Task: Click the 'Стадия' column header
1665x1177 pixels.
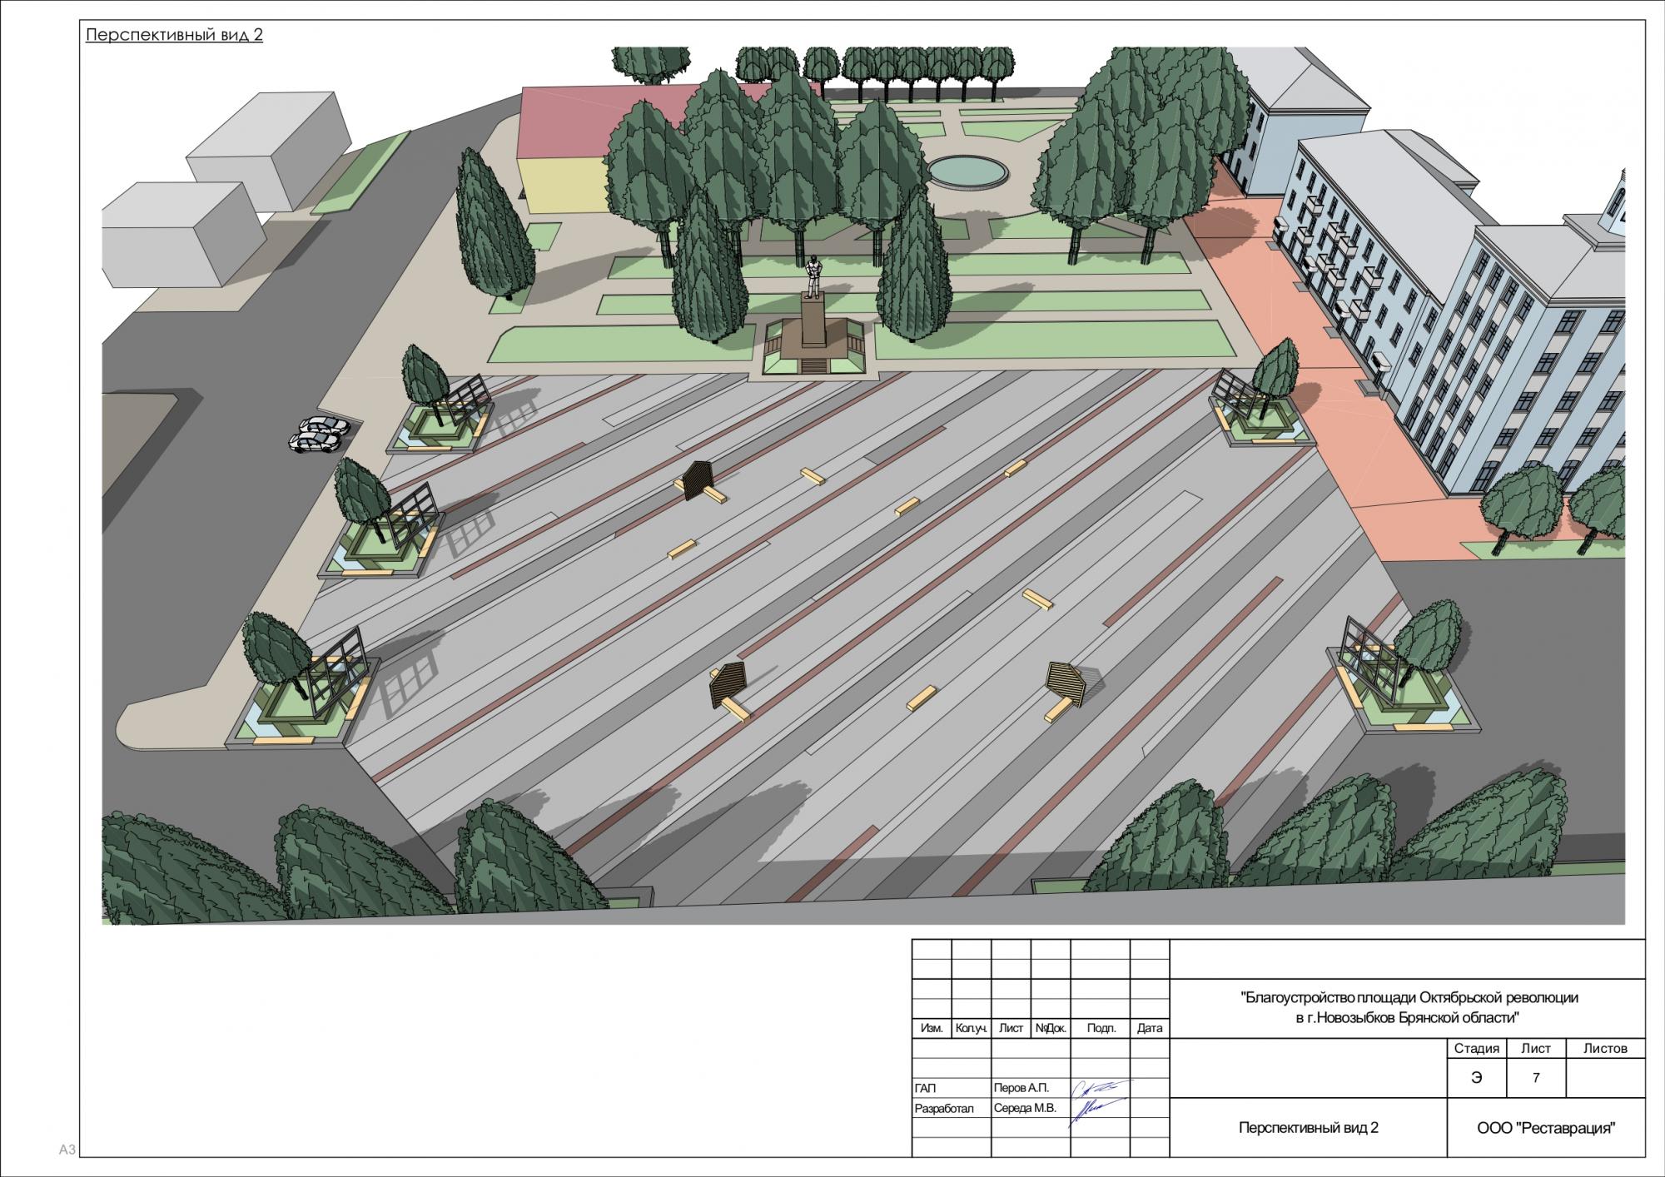Action: click(1476, 1049)
